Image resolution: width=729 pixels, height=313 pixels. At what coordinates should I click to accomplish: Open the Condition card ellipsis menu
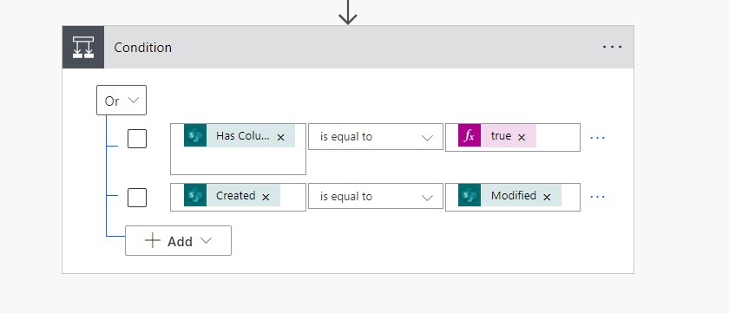(x=612, y=47)
